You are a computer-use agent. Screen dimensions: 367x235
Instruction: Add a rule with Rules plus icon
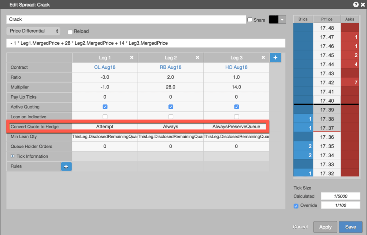(x=66, y=166)
